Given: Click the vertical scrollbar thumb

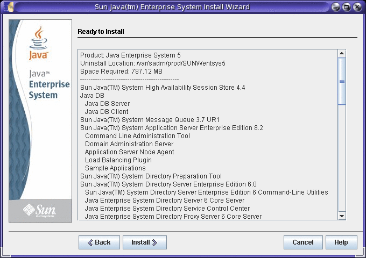Looking at the screenshot, I should pyautogui.click(x=342, y=81).
